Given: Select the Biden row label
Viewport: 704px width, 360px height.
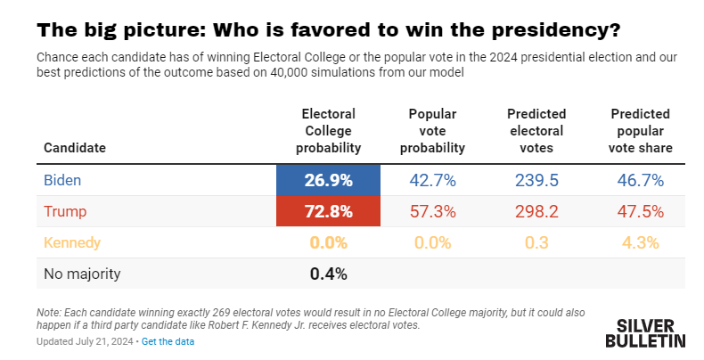Looking at the screenshot, I should [62, 180].
